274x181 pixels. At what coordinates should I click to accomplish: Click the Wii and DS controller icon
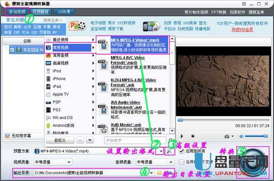48,118
